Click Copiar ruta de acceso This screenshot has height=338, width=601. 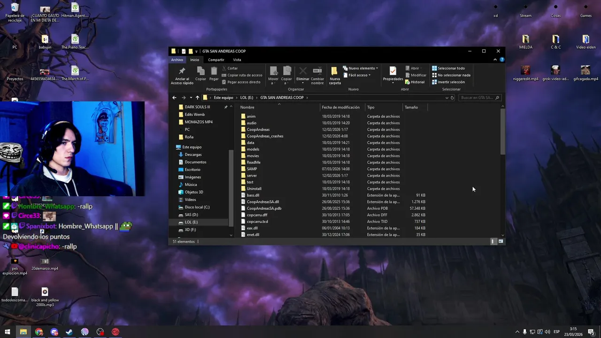point(242,75)
